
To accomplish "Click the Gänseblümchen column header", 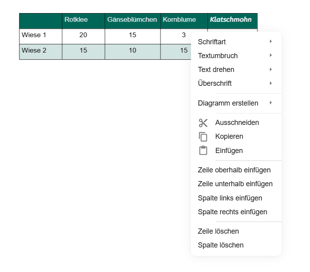I will (133, 21).
